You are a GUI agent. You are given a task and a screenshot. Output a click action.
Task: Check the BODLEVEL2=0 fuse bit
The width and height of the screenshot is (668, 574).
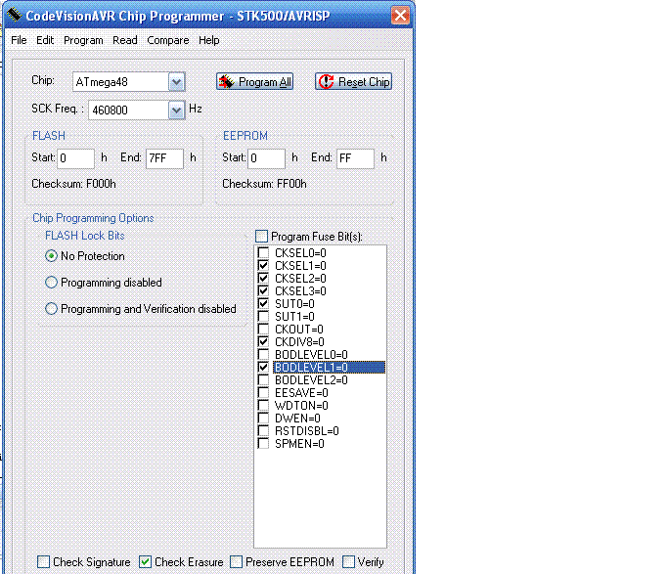coord(263,379)
